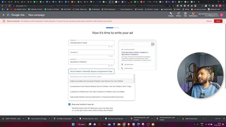Open the Settings wrench tool in Google Ads
The image size is (226, 127).
pyautogui.click(x=171, y=14)
